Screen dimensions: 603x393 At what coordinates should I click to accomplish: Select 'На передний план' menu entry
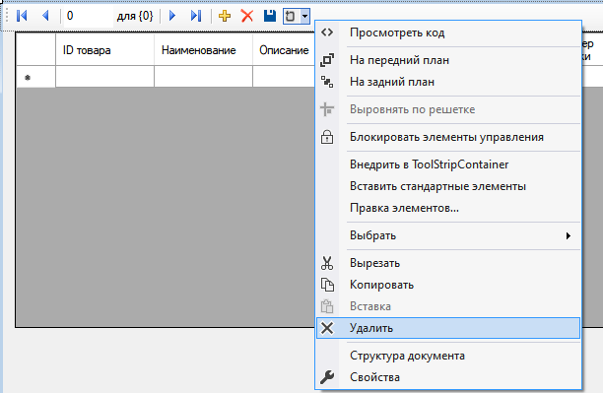click(x=448, y=60)
